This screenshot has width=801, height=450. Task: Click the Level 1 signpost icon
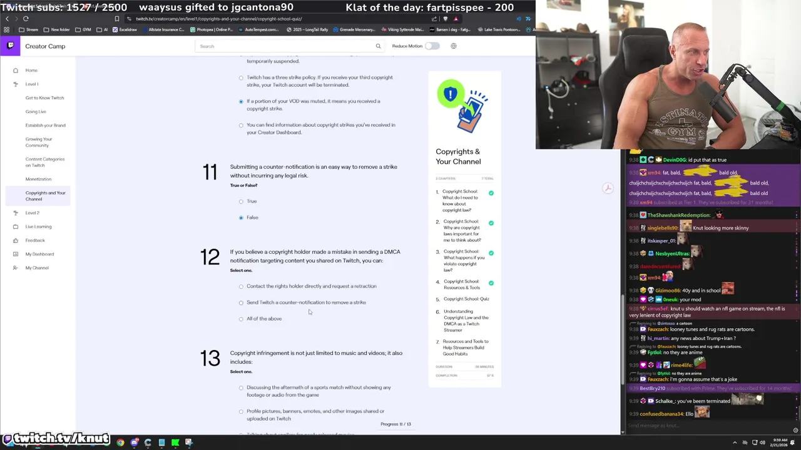[16, 84]
